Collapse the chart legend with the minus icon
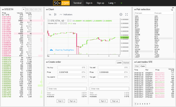Viewport: 176px width, 107px height. (x=49, y=21)
